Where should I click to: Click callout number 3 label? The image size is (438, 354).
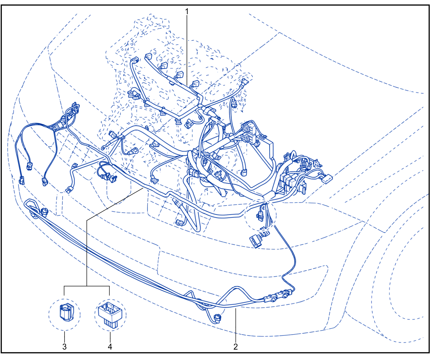(65, 347)
